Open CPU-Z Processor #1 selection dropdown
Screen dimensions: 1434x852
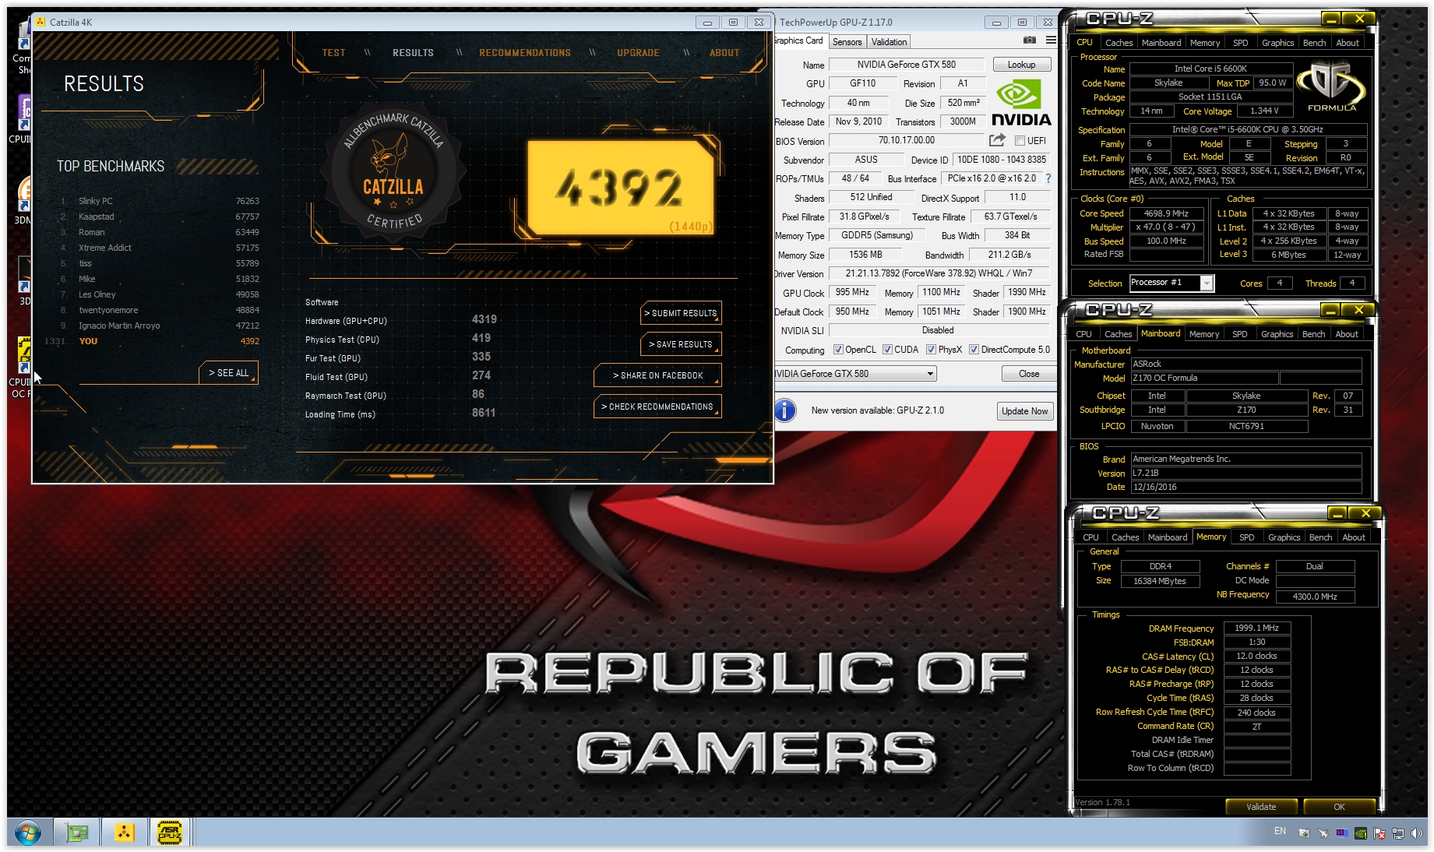1207,283
